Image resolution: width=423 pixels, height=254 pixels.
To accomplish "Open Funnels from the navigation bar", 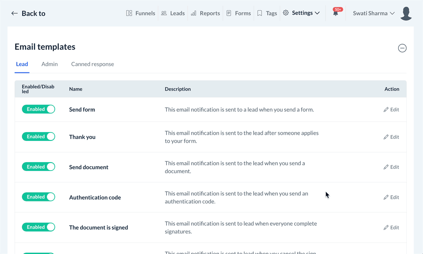I will point(141,13).
